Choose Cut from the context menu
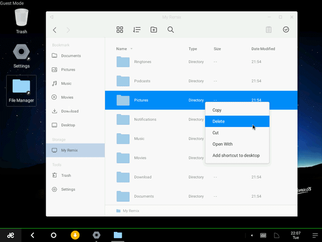 tap(237, 133)
